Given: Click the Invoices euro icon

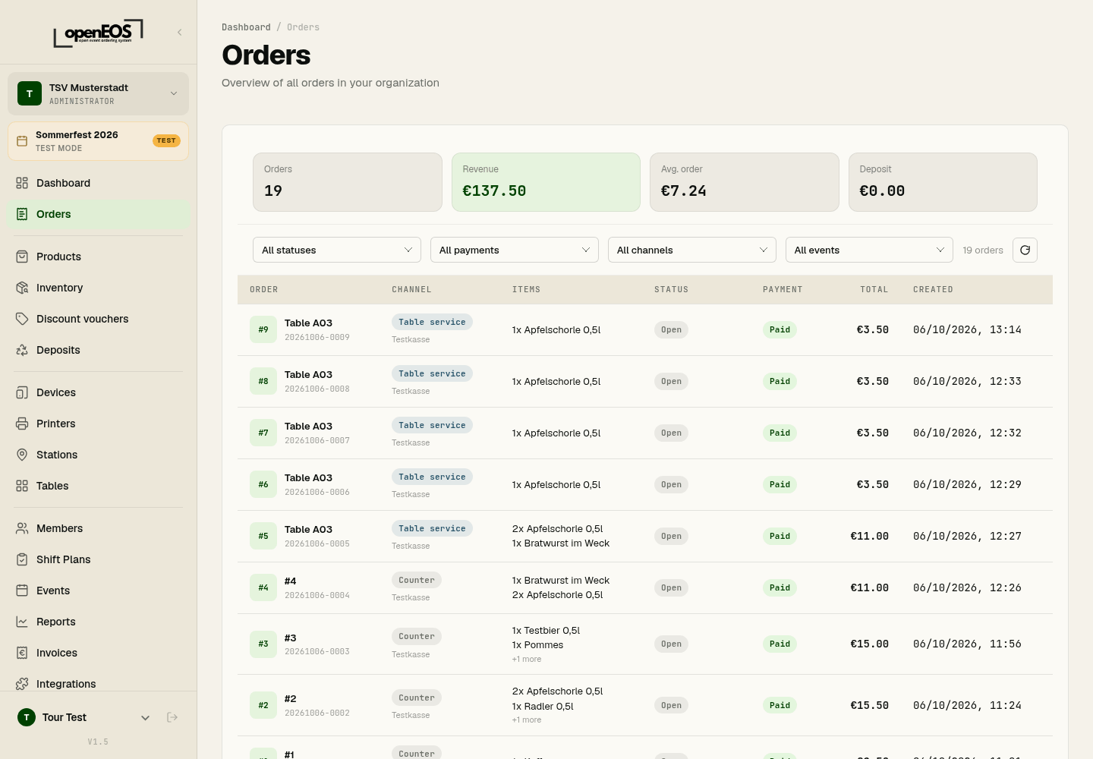Looking at the screenshot, I should click(22, 653).
